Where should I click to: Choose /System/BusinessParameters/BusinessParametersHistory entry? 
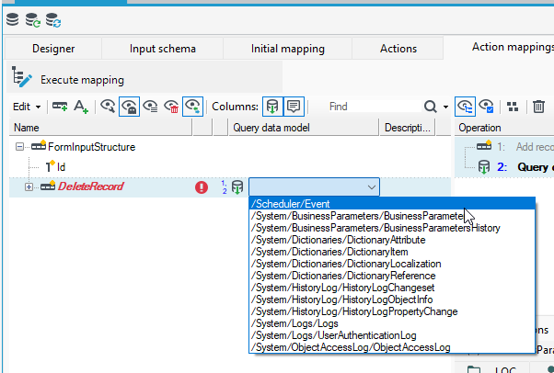[392, 228]
